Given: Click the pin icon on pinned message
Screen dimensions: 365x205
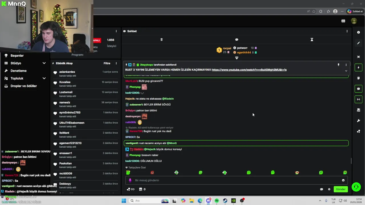Looking at the screenshot, I should (x=338, y=65).
